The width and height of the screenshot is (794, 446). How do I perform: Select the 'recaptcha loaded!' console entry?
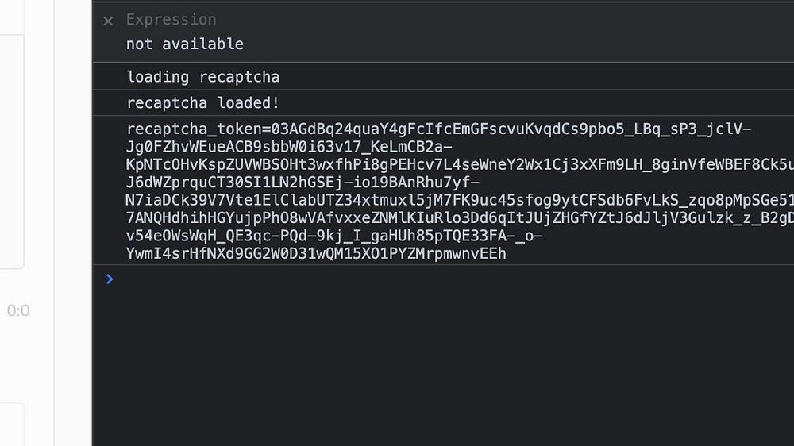(203, 103)
